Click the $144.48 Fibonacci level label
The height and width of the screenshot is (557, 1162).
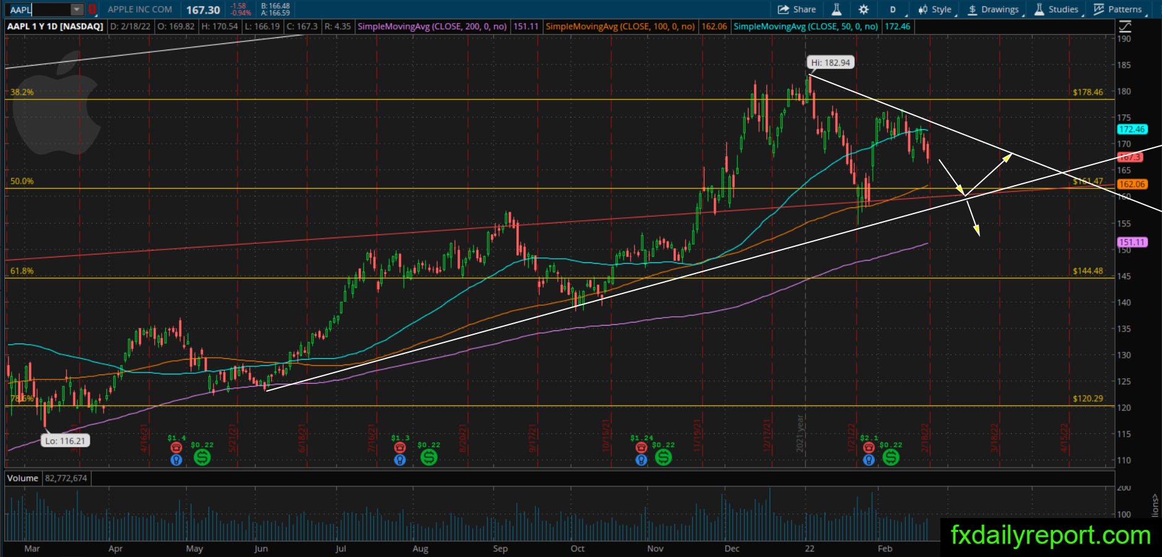coord(1088,270)
